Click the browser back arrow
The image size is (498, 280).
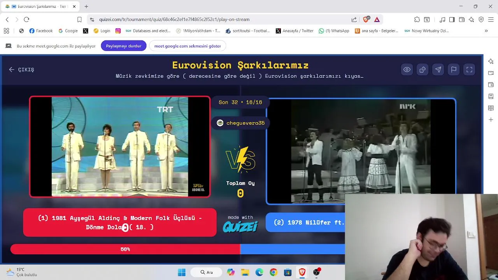tap(7, 19)
